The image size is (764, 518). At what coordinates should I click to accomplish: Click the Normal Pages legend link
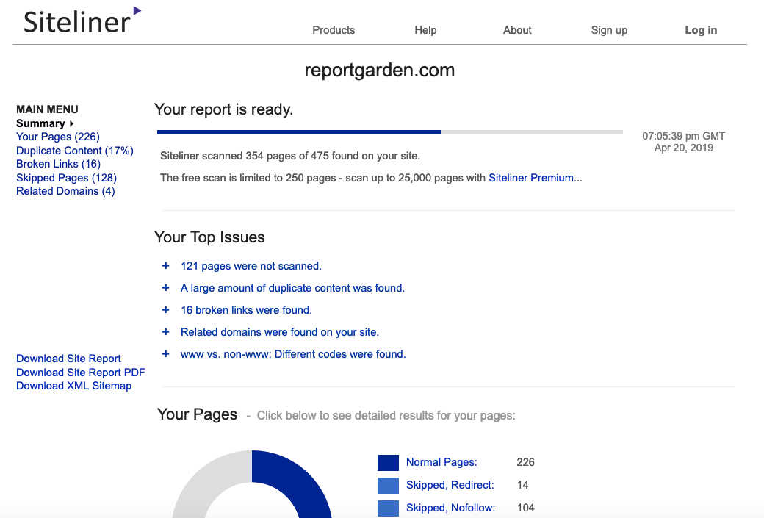[x=442, y=462]
